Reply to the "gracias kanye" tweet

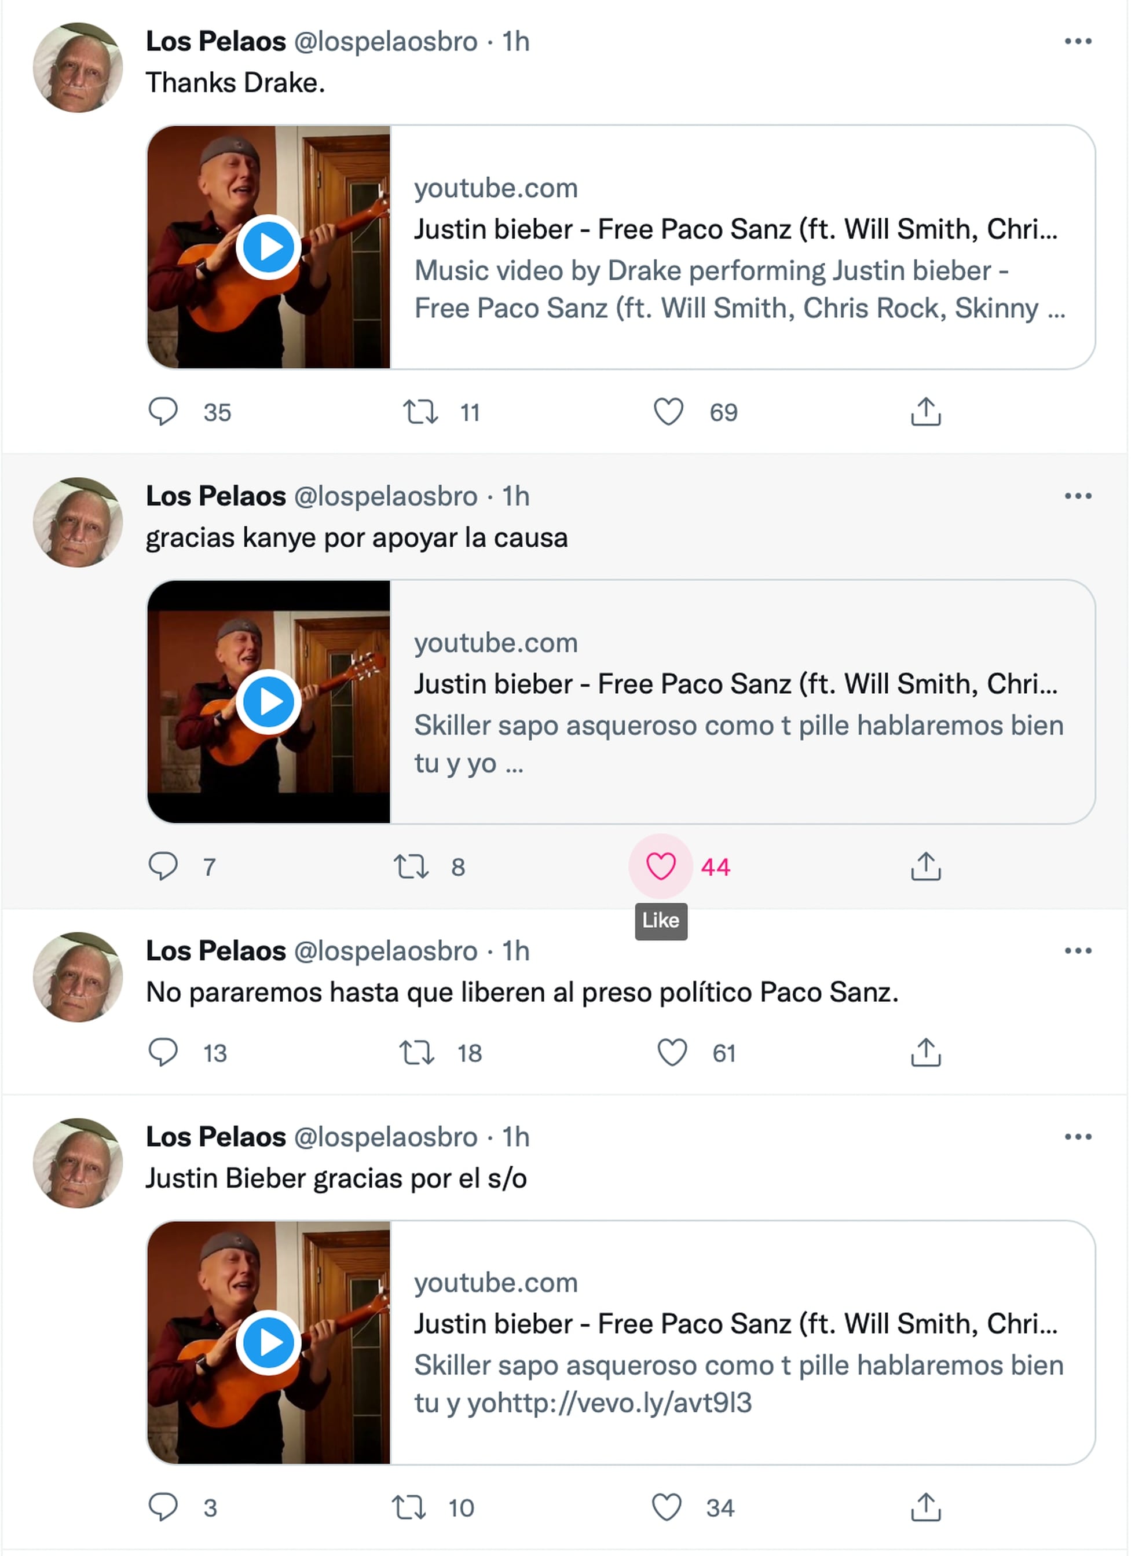click(163, 866)
